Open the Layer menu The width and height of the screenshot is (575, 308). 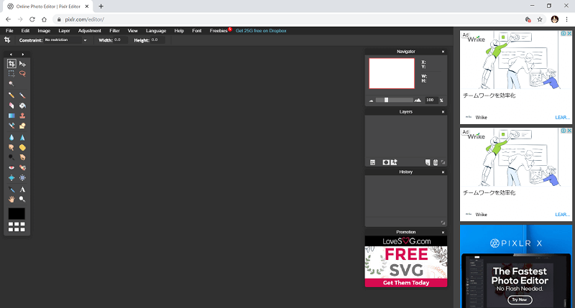tap(64, 31)
